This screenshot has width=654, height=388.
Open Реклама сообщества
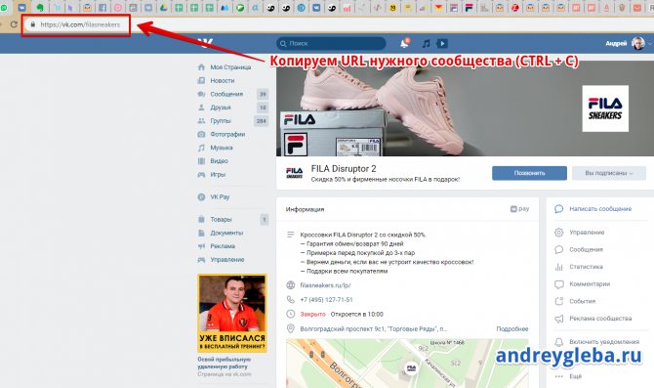[600, 319]
